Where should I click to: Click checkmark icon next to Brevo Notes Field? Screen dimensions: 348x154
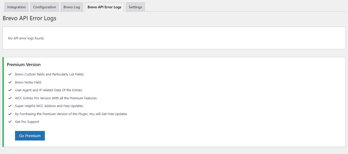coord(10,82)
